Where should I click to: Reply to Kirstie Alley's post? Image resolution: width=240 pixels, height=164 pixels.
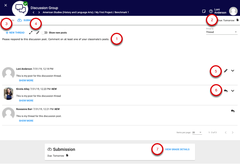pos(226,91)
